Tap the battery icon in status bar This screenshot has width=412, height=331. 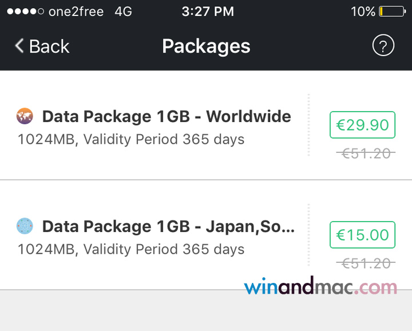click(x=391, y=11)
